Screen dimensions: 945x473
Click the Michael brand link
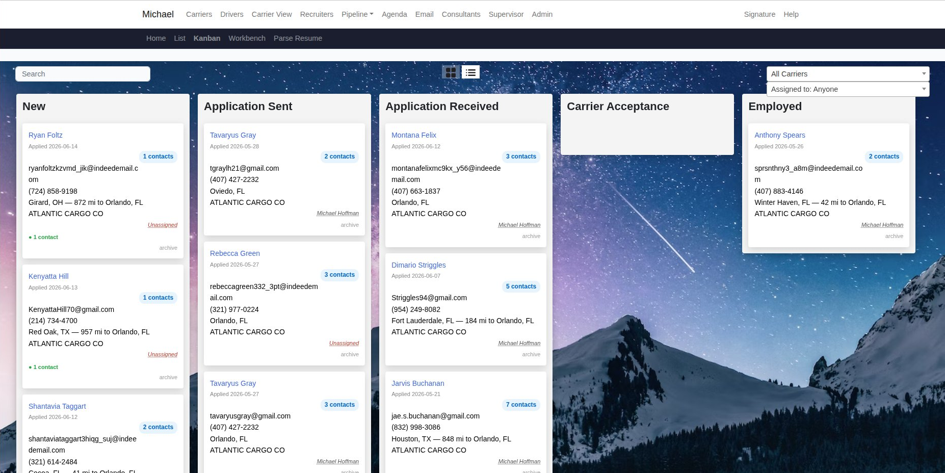tap(158, 14)
